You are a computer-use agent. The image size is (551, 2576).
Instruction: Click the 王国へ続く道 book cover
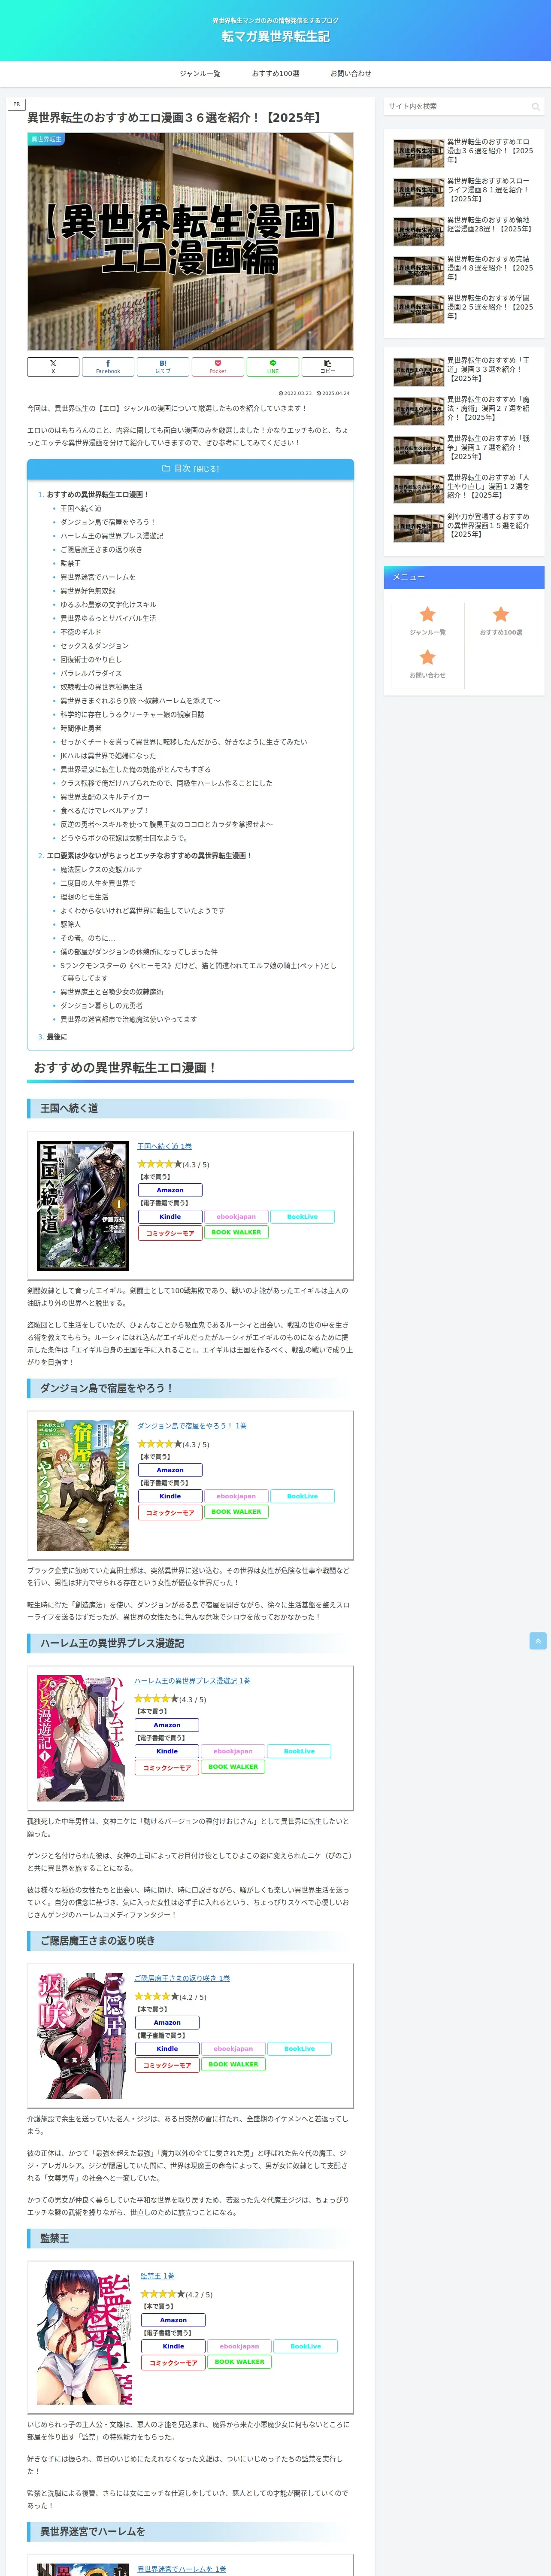(83, 1205)
